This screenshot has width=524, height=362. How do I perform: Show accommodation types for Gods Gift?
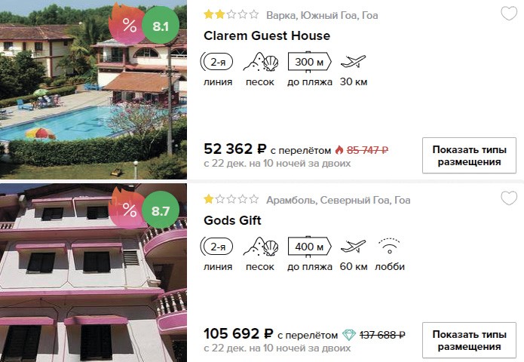click(469, 340)
